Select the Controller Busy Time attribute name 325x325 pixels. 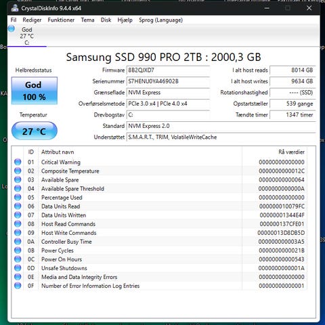click(66, 242)
